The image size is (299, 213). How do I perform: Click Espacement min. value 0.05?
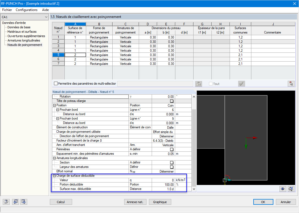[163, 154]
